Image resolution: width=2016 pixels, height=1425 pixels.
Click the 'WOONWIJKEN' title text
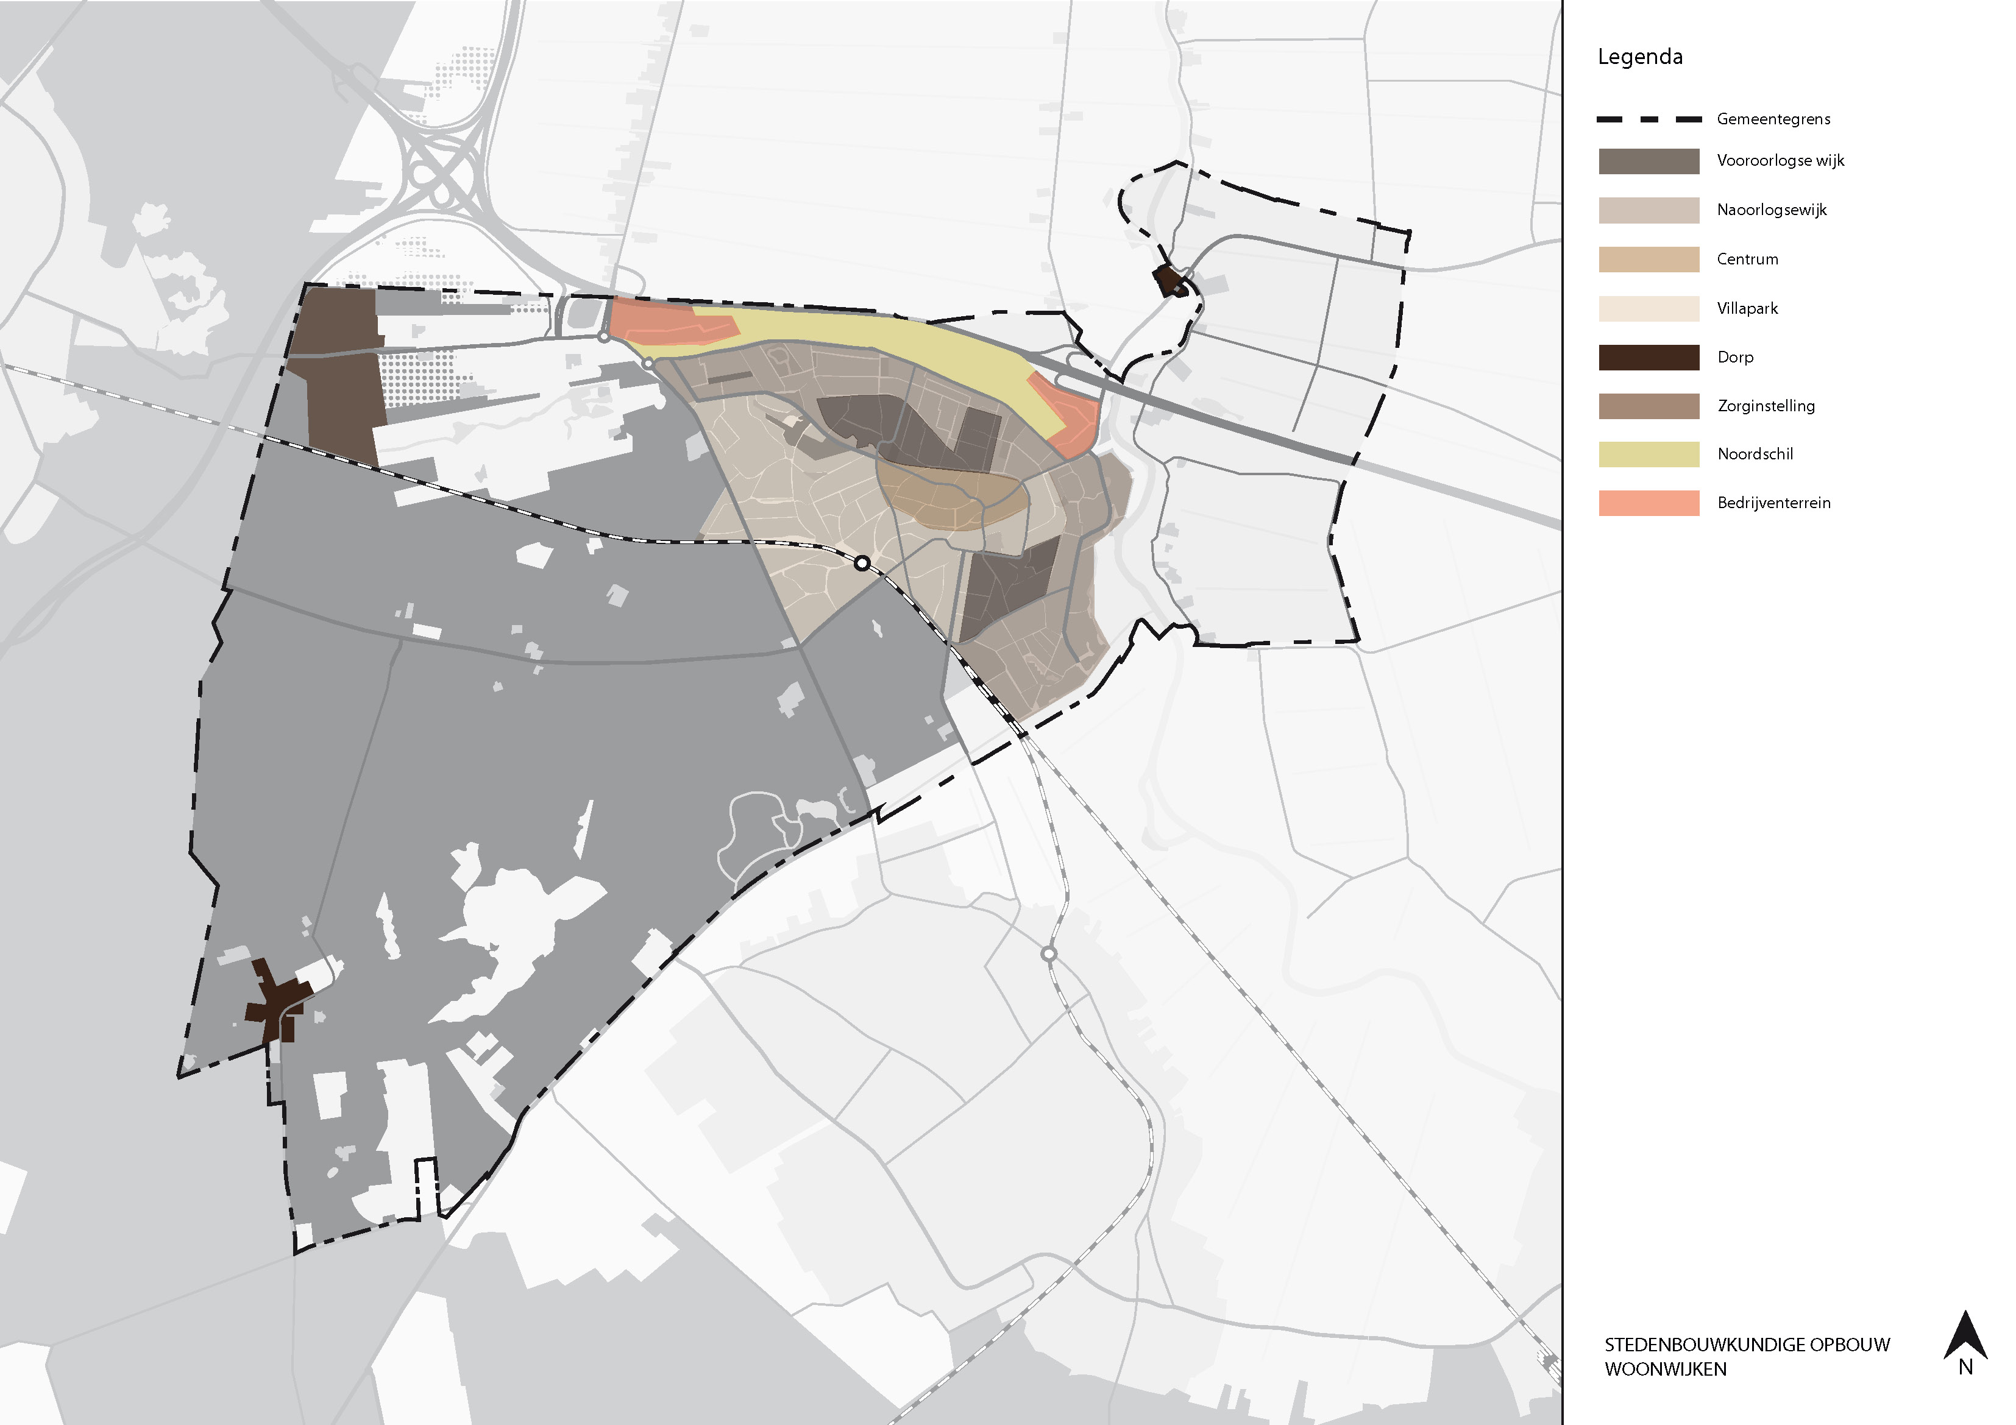point(1665,1369)
